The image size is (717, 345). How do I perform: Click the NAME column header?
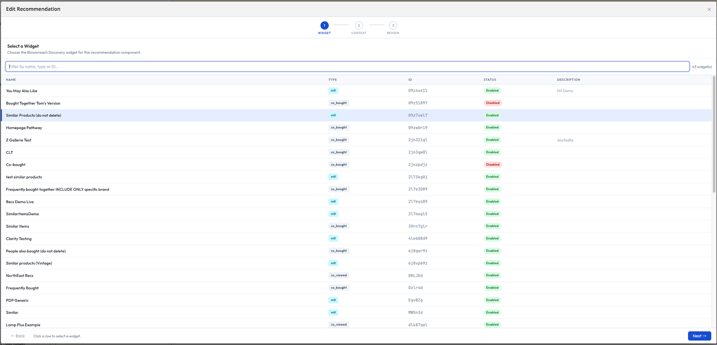[x=11, y=79]
